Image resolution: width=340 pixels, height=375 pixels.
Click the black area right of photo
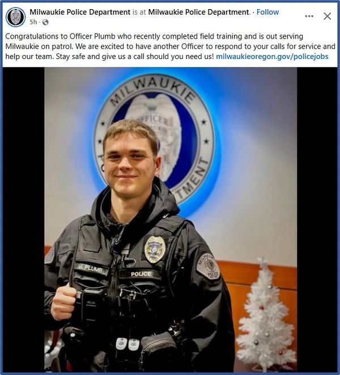(317, 220)
